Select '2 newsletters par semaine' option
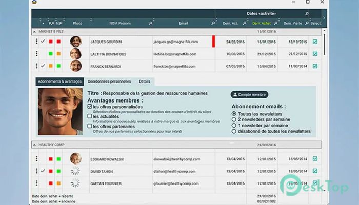 tap(234, 119)
